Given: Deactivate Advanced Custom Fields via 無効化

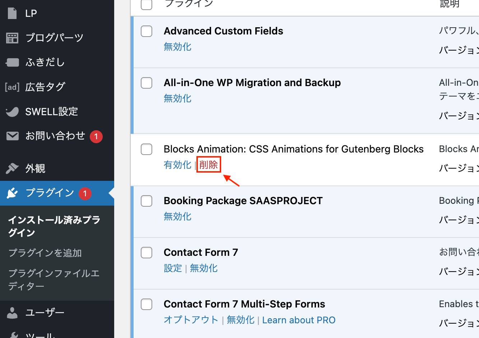Looking at the screenshot, I should point(177,47).
